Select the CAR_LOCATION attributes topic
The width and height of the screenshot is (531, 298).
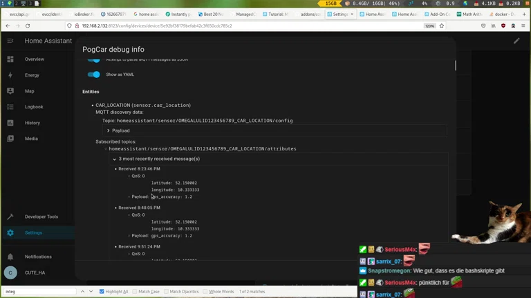(x=203, y=149)
